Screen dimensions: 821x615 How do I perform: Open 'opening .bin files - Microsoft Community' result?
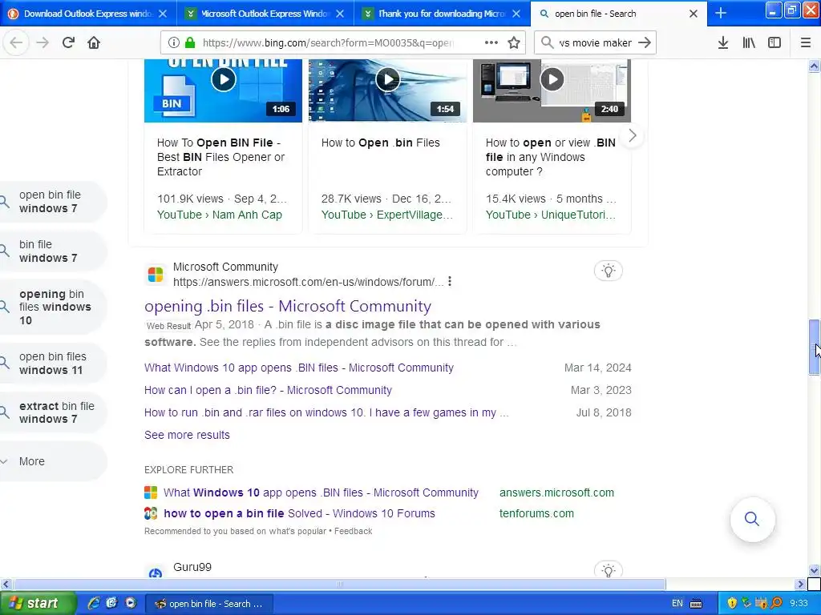[x=288, y=306]
